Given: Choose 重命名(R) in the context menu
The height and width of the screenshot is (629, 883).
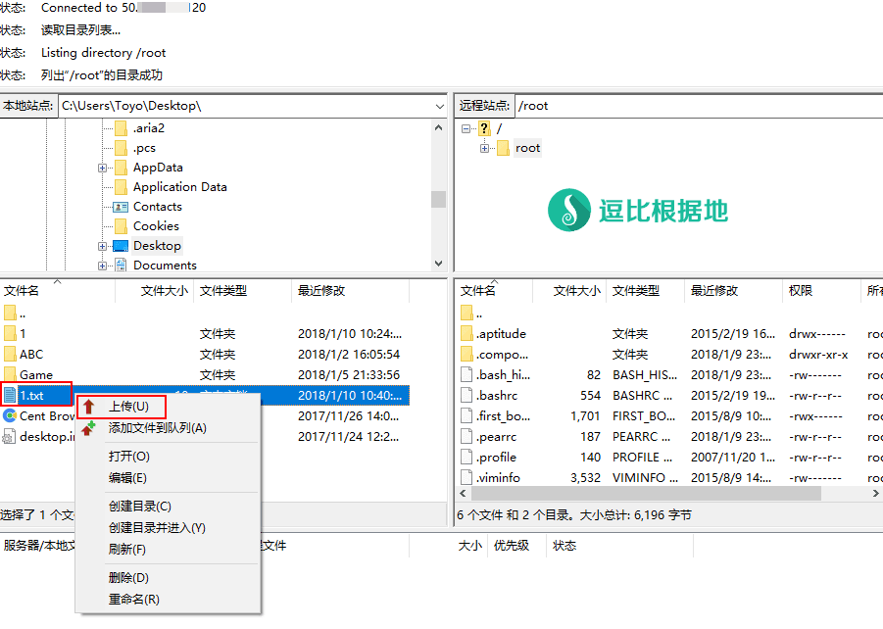Looking at the screenshot, I should point(133,599).
